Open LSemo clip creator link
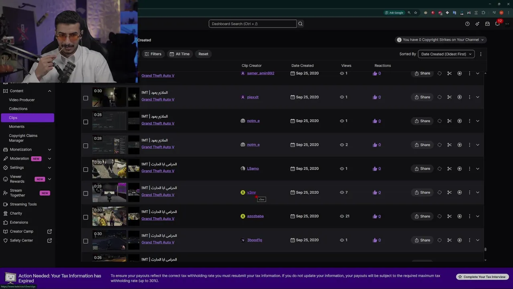 (x=253, y=169)
